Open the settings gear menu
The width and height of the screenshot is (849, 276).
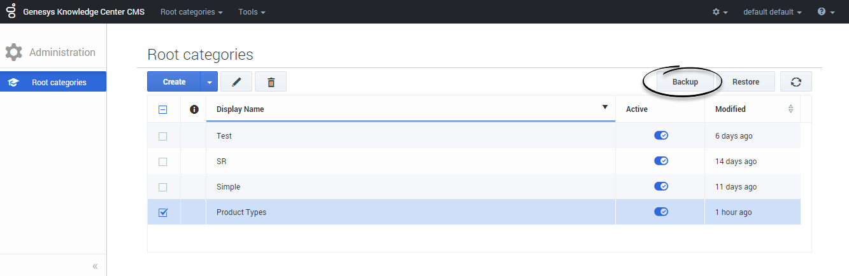pyautogui.click(x=720, y=12)
